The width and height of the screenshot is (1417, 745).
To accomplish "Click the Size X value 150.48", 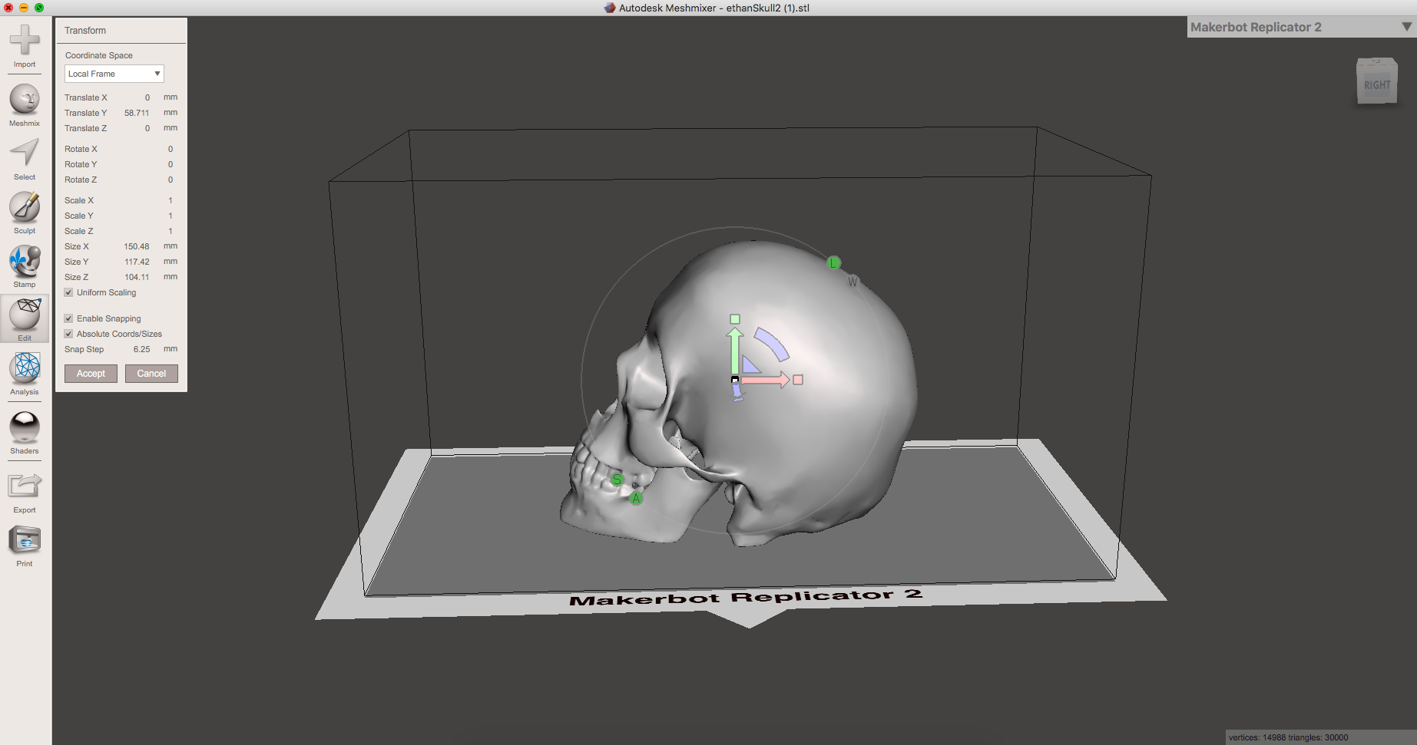I will [x=137, y=246].
